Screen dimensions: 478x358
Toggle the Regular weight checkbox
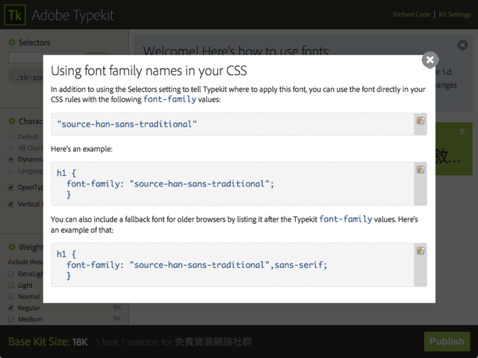10,307
